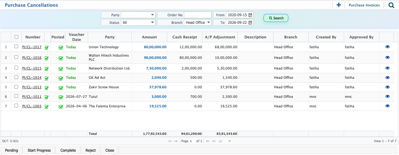This screenshot has height=155, width=399.
Task: Click the plus icon to add cancellation
Action: pos(338,5)
